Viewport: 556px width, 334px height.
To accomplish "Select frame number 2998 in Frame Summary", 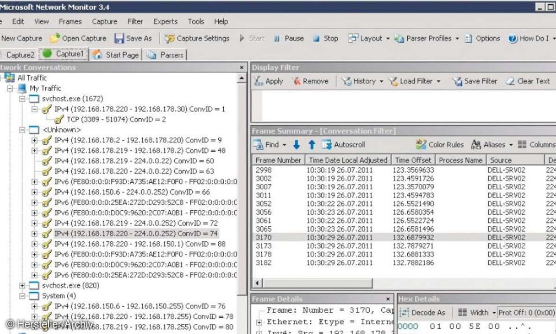I will click(x=265, y=170).
